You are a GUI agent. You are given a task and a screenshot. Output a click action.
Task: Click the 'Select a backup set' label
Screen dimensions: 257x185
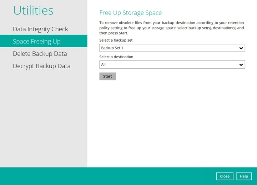pyautogui.click(x=116, y=40)
